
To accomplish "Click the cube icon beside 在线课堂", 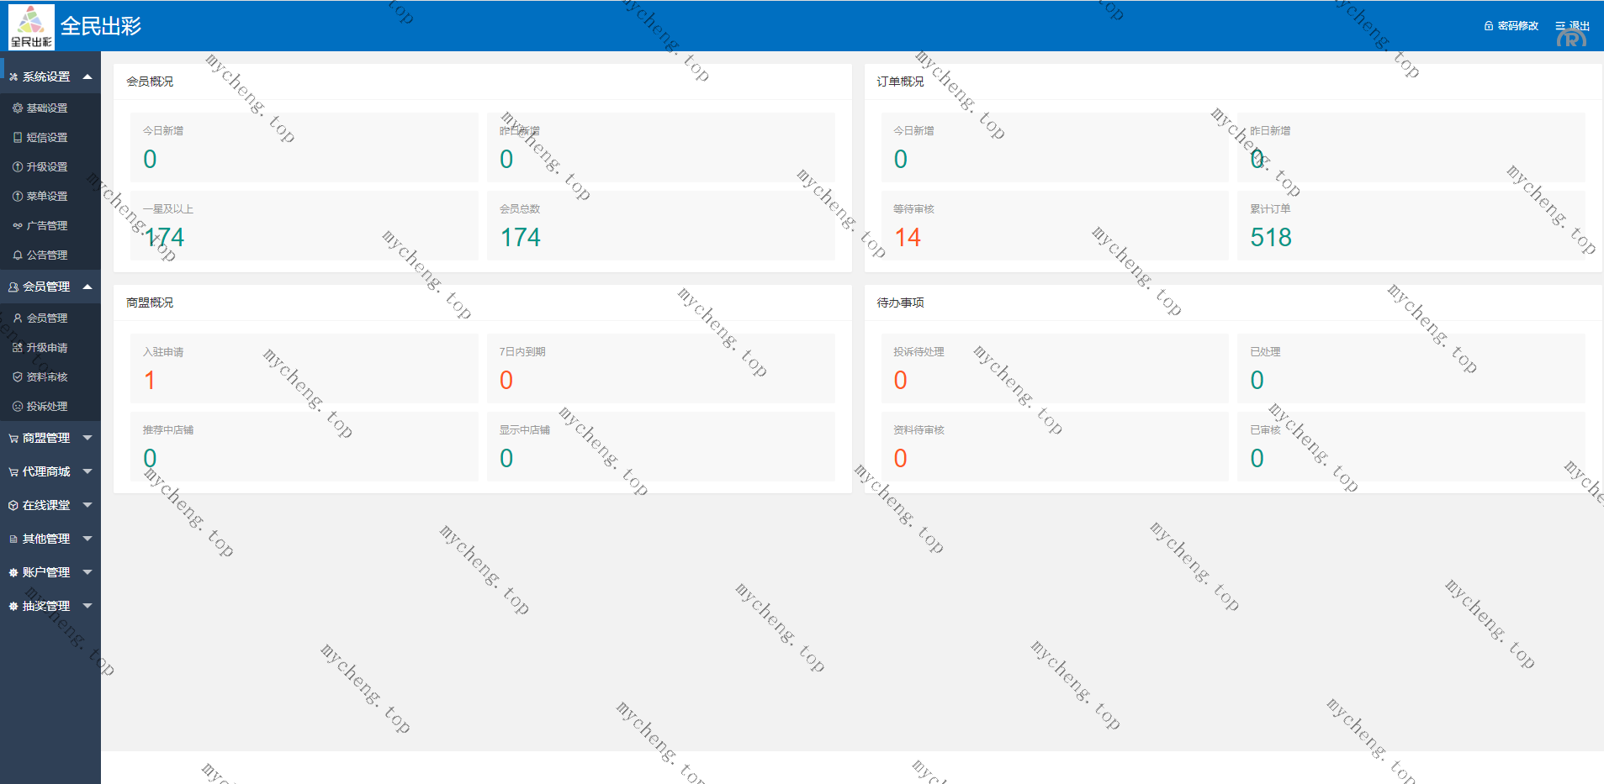I will click(x=13, y=506).
